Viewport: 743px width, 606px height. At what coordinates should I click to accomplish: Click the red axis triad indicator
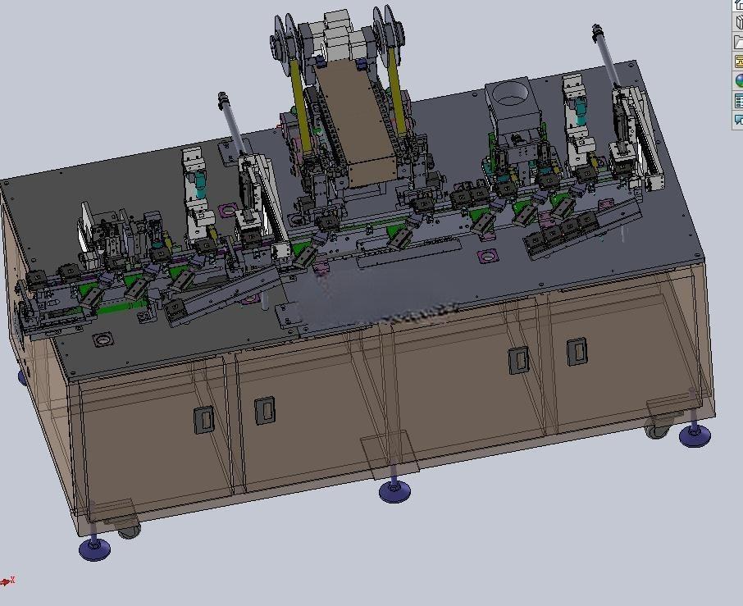point(7,581)
